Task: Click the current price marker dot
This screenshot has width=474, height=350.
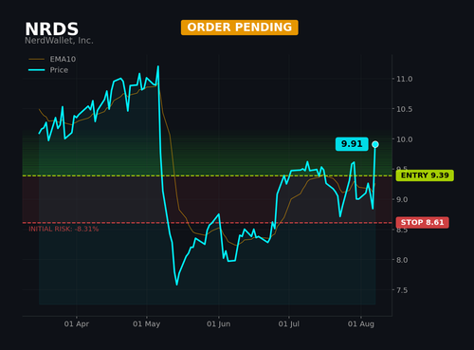Action: pos(375,144)
